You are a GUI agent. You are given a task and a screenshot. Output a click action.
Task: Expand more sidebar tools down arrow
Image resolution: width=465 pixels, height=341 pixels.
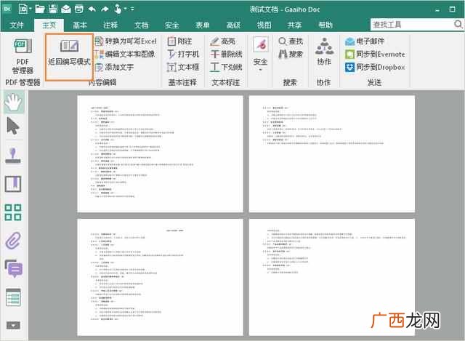(x=13, y=326)
